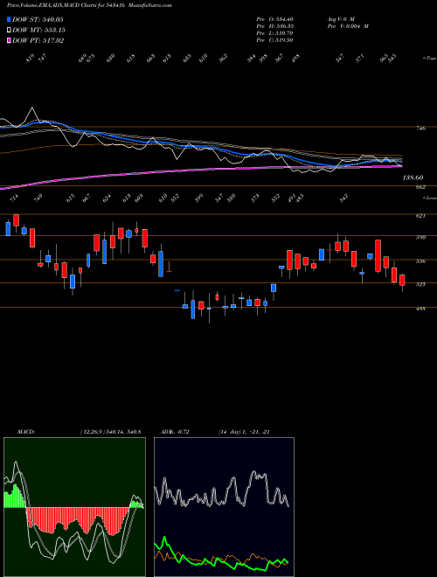Viewport: 437px width, 577px height.
Task: Click the 556 price axis label
Action: 420,261
